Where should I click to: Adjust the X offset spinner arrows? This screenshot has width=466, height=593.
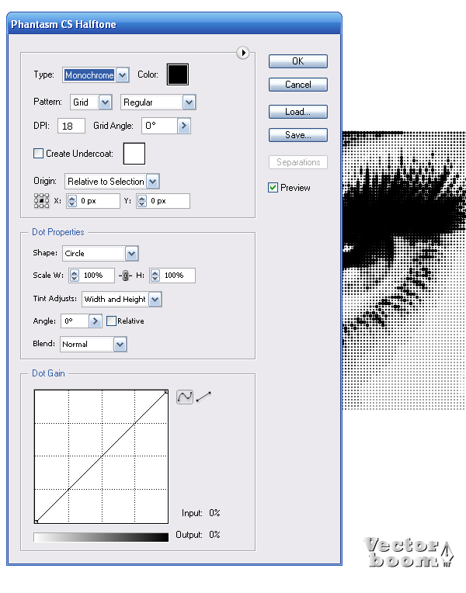[x=72, y=201]
